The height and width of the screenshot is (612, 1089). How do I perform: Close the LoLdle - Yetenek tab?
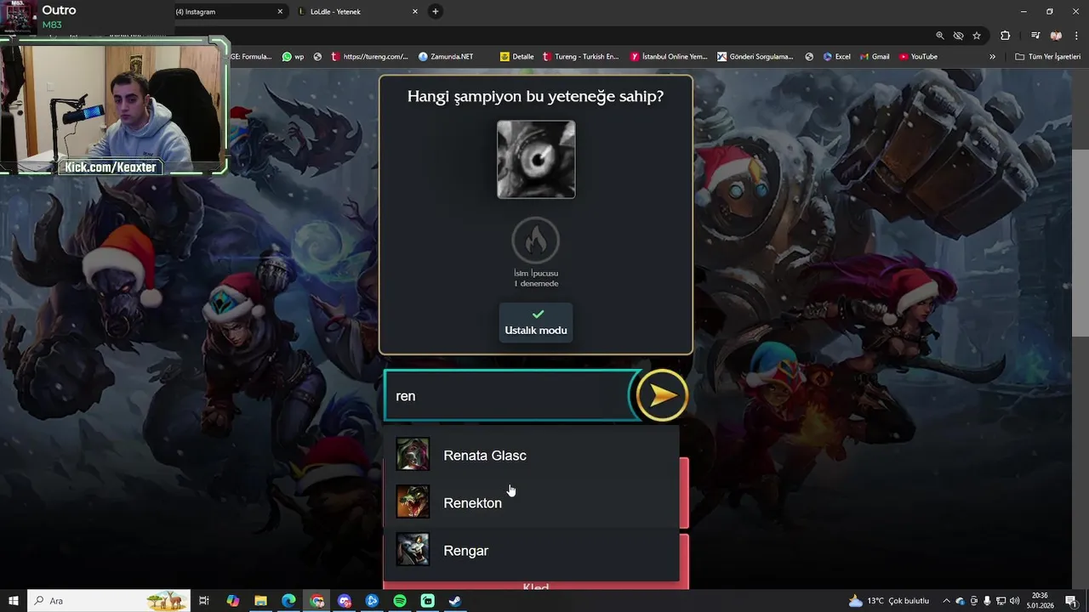[x=415, y=12]
